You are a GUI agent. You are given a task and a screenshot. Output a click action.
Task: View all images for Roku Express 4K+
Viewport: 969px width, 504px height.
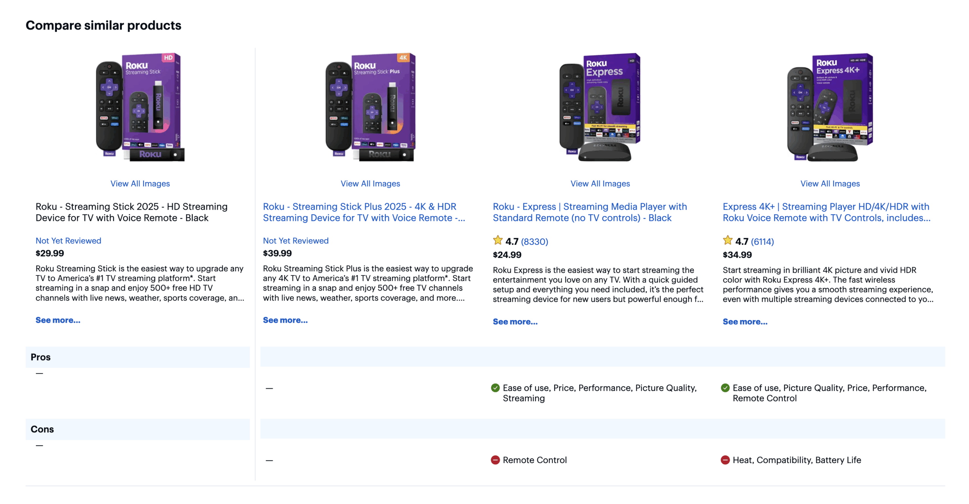pos(830,184)
